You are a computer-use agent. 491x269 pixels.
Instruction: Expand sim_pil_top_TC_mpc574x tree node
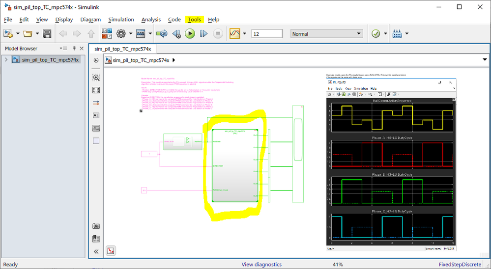(x=6, y=60)
